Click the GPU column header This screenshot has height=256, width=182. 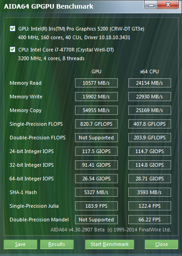96,72
